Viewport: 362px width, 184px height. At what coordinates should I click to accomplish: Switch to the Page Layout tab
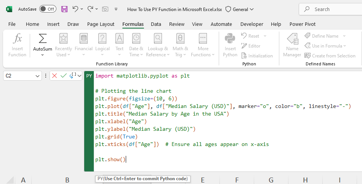point(101,24)
